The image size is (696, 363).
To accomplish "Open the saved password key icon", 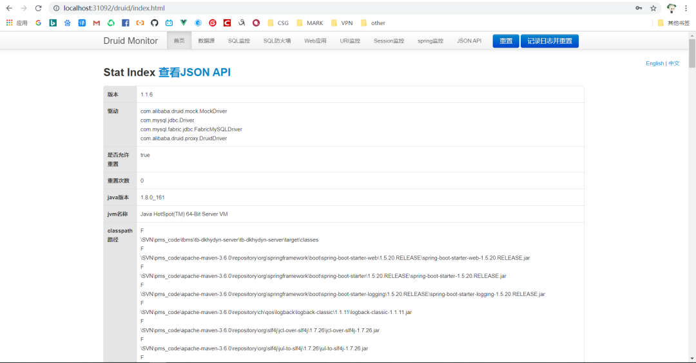I will tap(639, 8).
